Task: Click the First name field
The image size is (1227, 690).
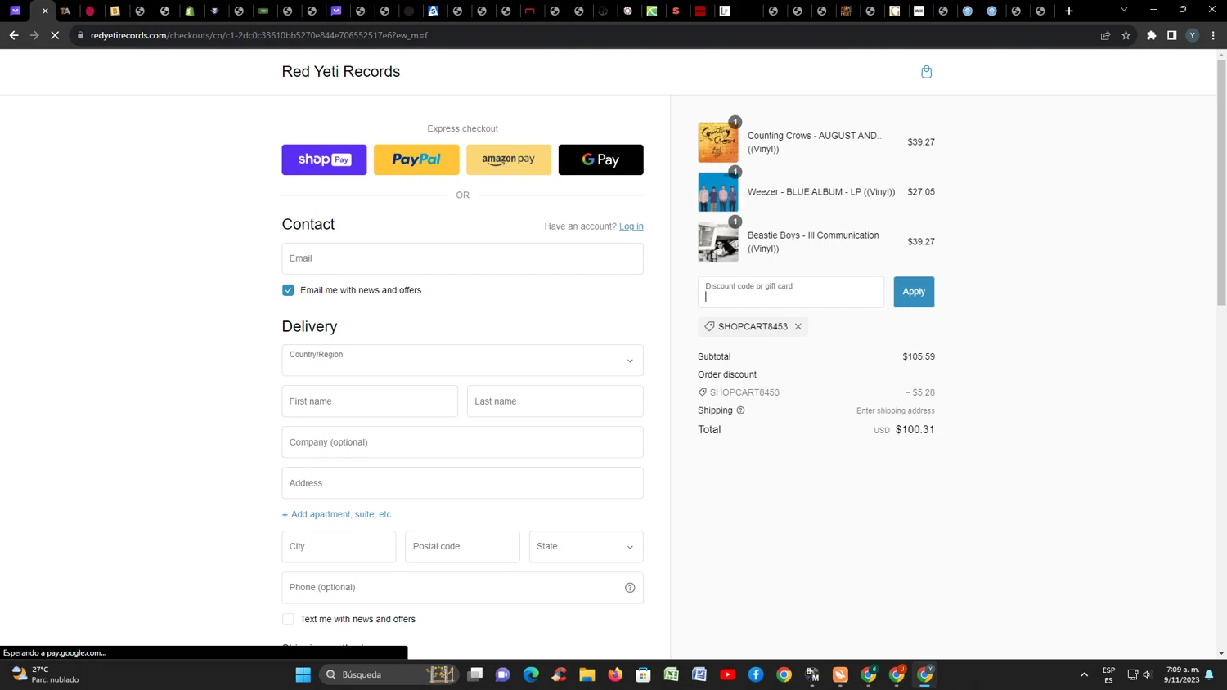Action: [370, 401]
